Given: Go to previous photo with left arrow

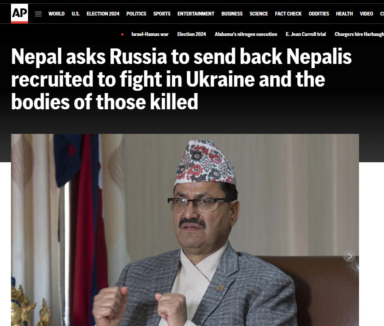Looking at the screenshot, I should coord(20,256).
